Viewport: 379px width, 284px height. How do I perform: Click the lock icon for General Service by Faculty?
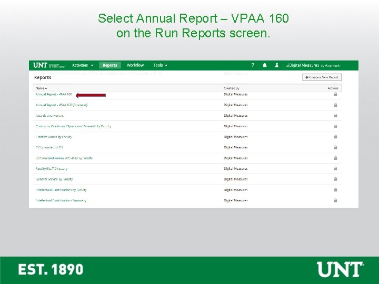tap(335, 179)
